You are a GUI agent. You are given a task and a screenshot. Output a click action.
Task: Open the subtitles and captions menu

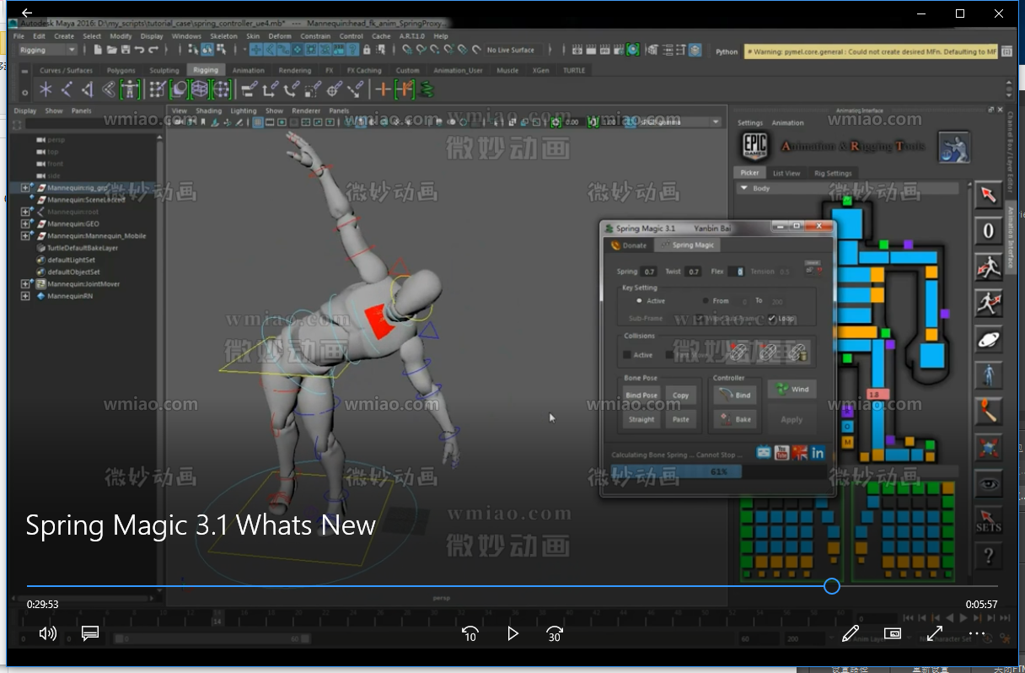[90, 633]
